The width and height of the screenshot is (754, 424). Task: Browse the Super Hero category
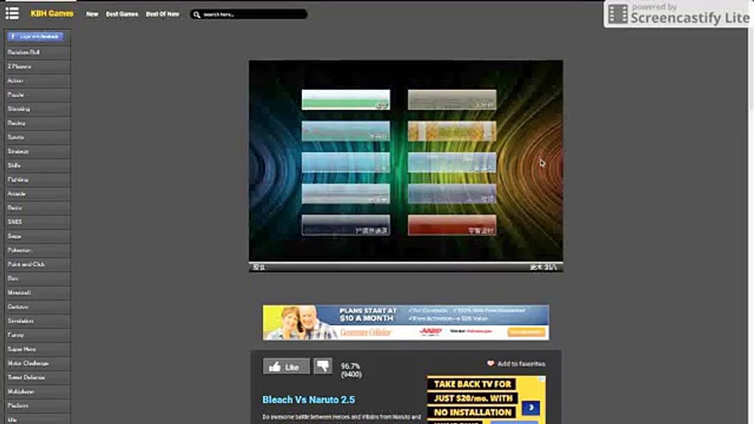click(37, 349)
